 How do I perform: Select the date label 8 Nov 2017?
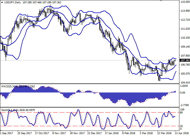59,133
